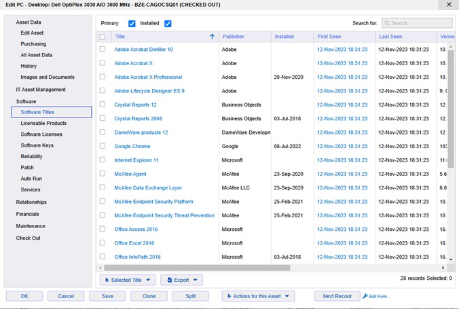Click the down arrow of vertical scrollbar
This screenshot has height=309, width=459.
click(451, 259)
